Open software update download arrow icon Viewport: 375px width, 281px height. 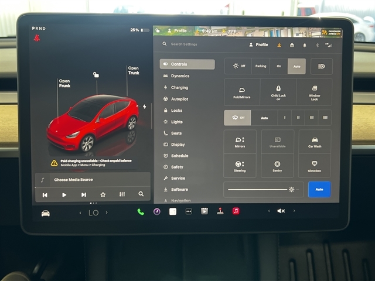point(279,45)
